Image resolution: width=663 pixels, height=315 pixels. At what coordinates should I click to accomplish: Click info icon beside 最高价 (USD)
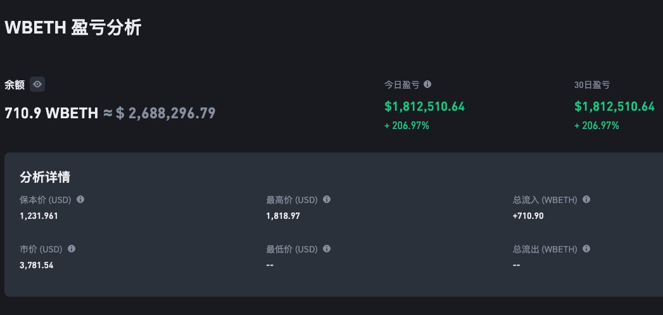327,199
